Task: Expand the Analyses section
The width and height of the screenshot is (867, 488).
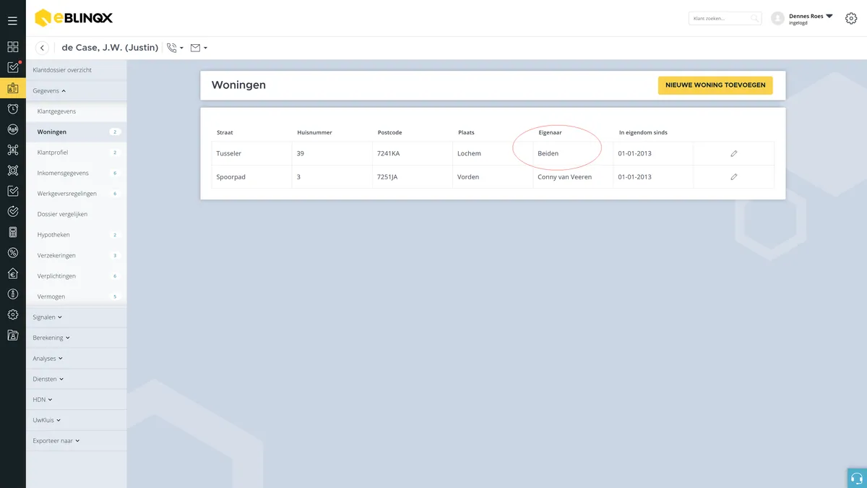Action: (x=48, y=358)
